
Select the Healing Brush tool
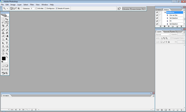[x=3, y=30]
